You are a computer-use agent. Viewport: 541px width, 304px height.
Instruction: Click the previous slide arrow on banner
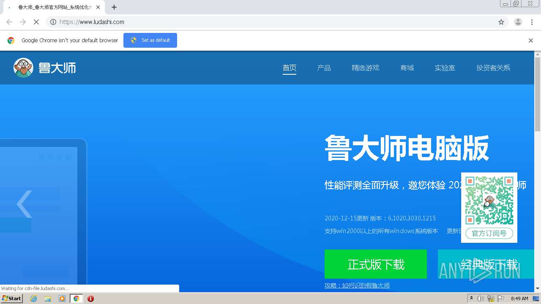[25, 204]
